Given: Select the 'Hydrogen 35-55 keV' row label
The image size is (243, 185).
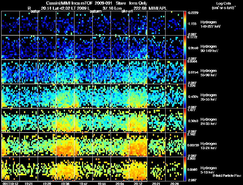Looking at the screenshot, I should 209,97.
